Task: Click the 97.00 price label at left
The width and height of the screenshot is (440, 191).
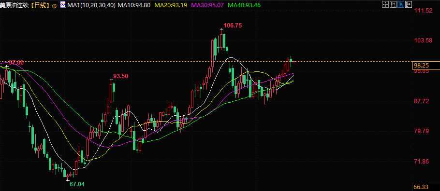Action: pyautogui.click(x=16, y=62)
